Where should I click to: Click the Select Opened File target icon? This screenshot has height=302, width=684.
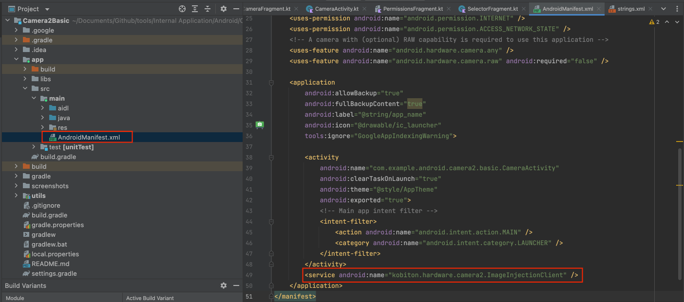coord(182,9)
